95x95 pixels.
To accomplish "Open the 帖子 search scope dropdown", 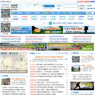I will [45, 23].
